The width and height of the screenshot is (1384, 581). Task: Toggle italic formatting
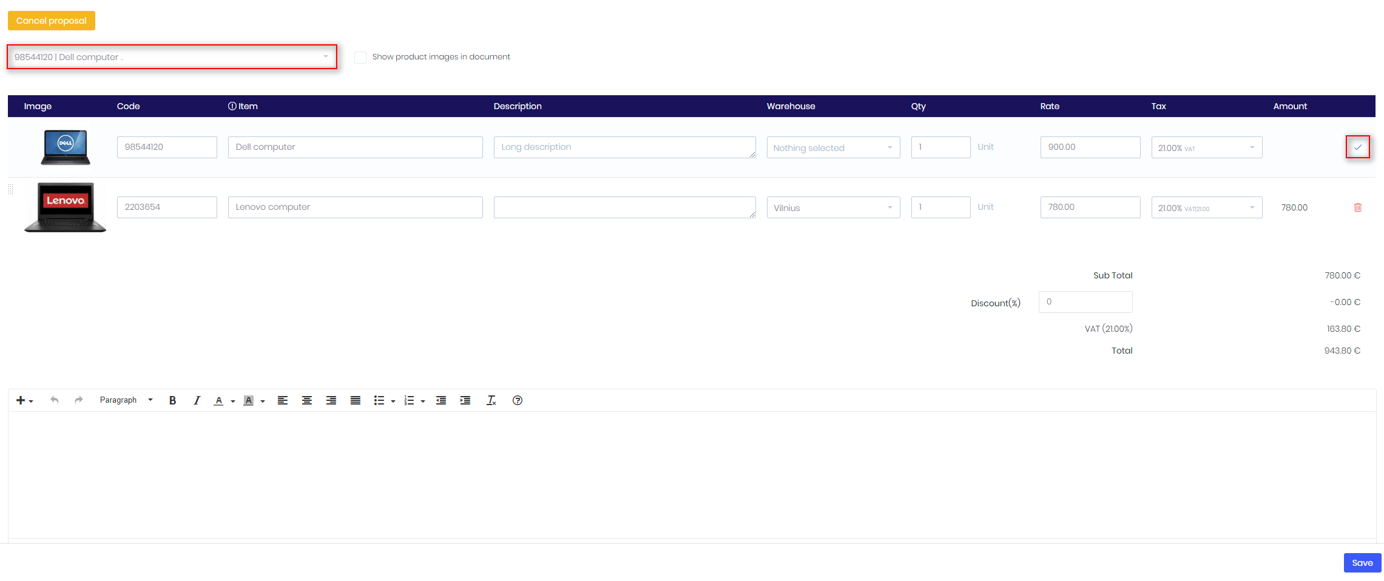coord(197,400)
